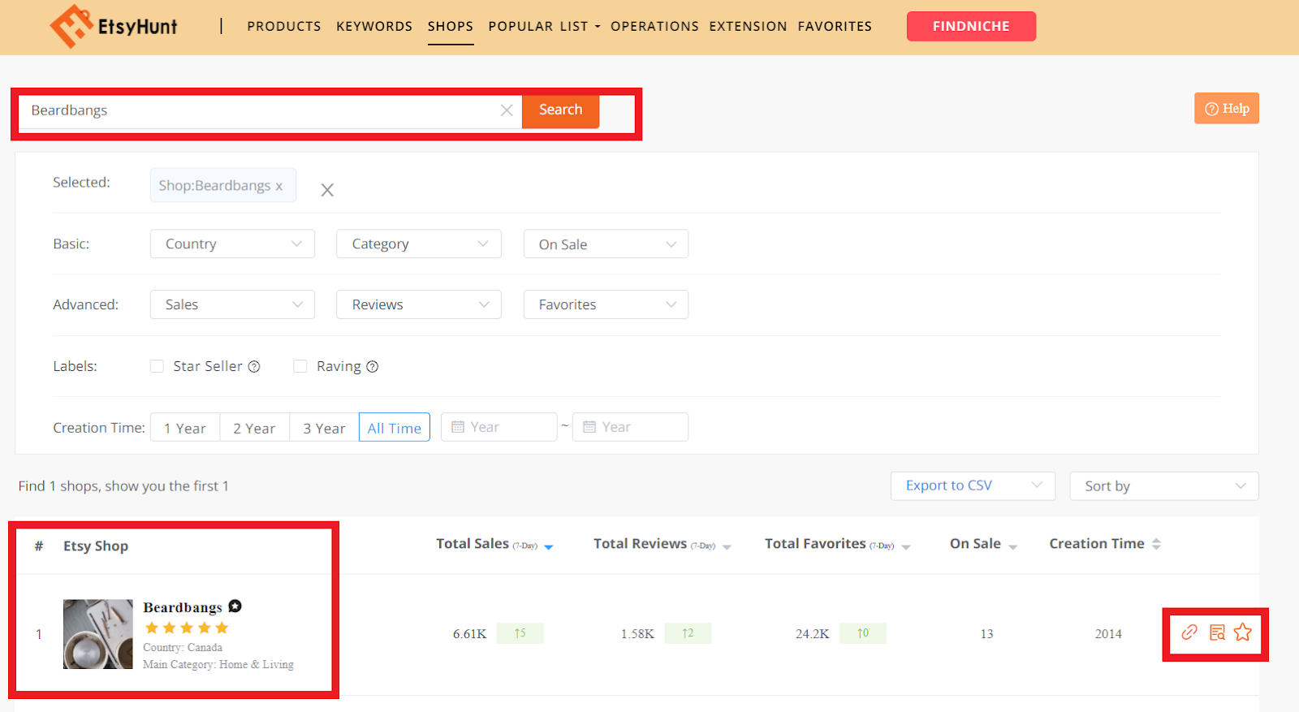
Task: Click the sales 7-day change badge
Action: 520,633
